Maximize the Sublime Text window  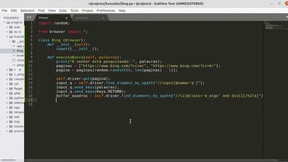tap(279, 4)
